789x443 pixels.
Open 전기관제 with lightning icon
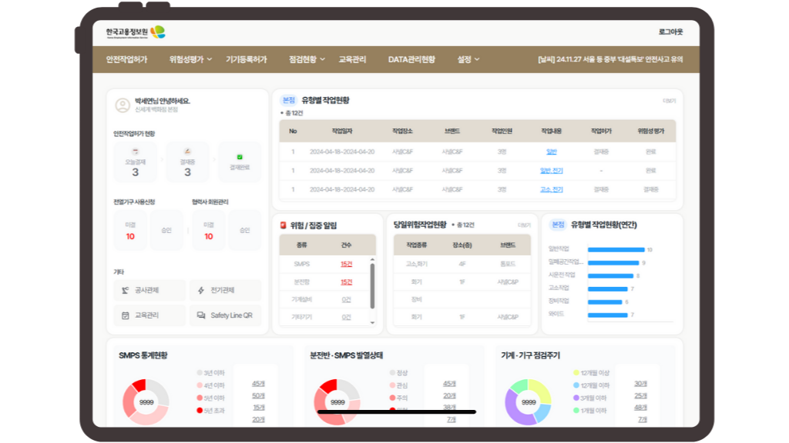tap(225, 290)
